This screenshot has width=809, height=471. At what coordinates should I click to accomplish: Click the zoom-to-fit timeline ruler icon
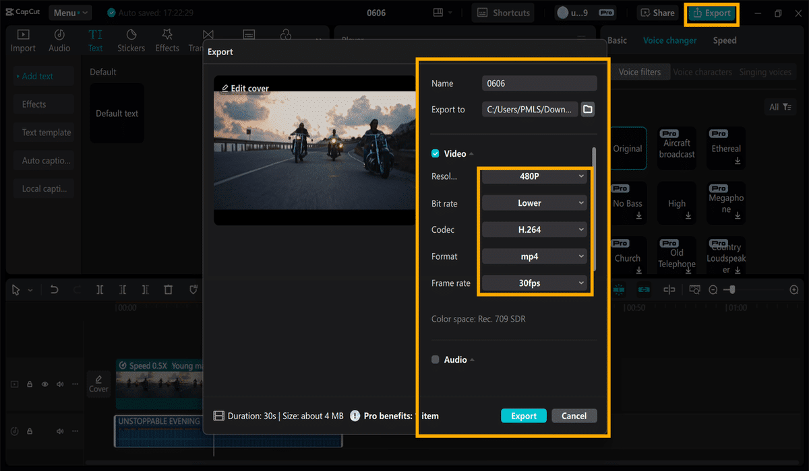click(x=694, y=289)
